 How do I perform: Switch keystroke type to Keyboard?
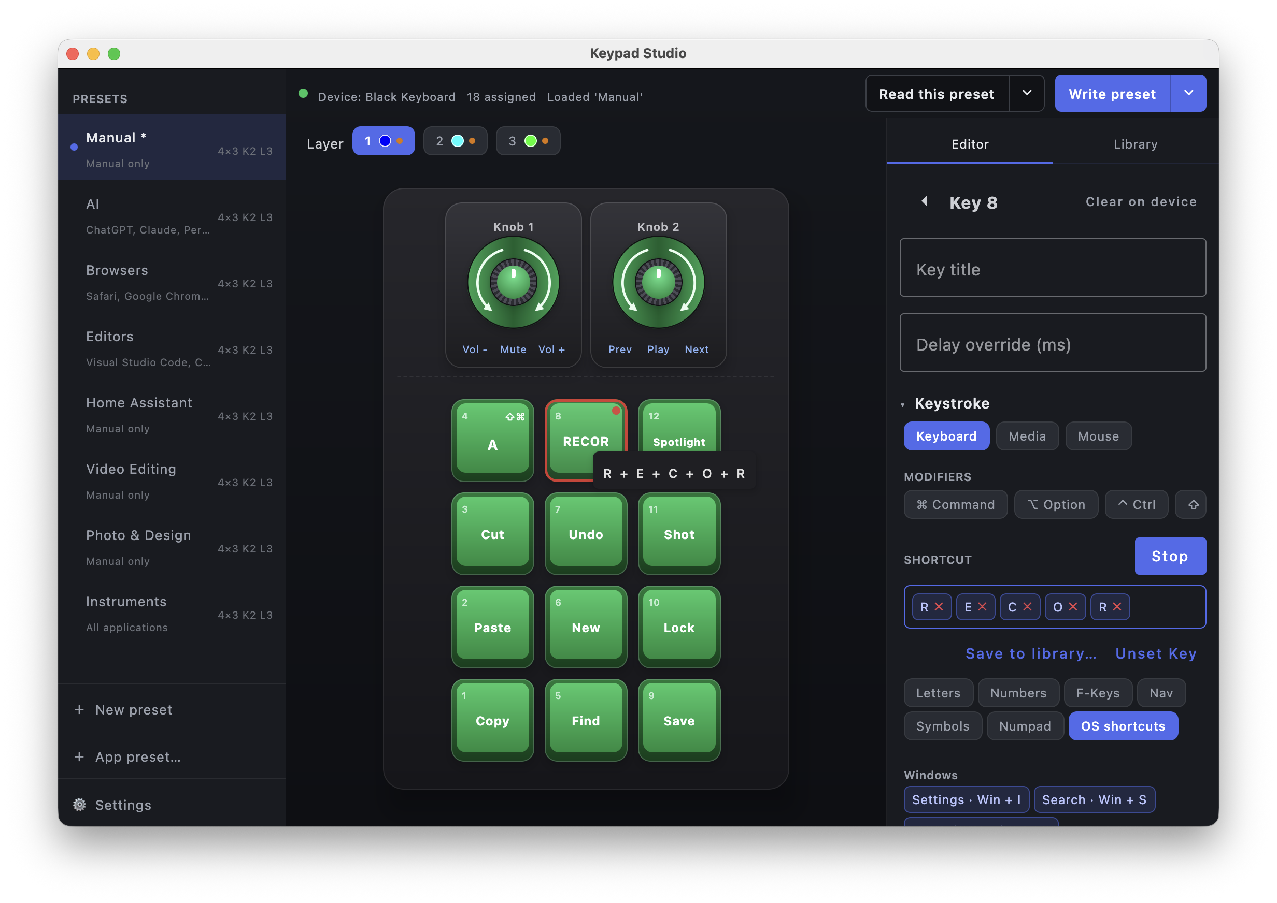coord(946,436)
